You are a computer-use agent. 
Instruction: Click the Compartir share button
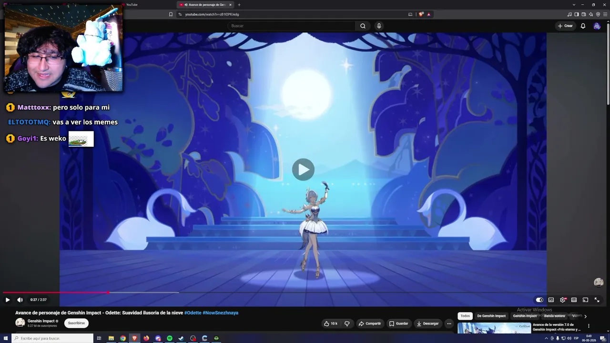coord(369,323)
